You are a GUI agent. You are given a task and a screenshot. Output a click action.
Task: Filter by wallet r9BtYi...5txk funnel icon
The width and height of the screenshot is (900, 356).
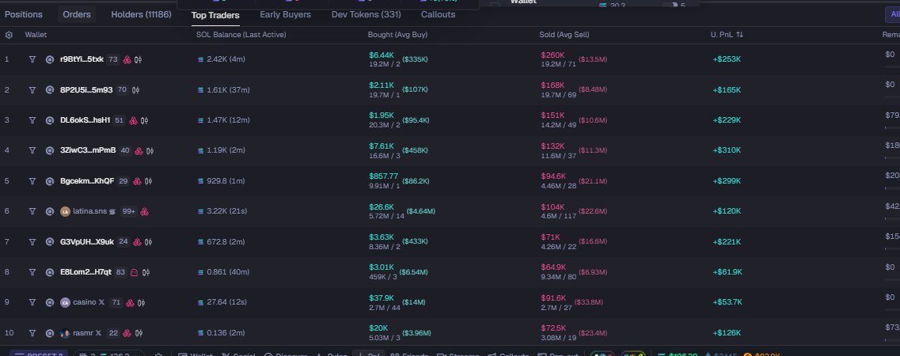tap(32, 59)
